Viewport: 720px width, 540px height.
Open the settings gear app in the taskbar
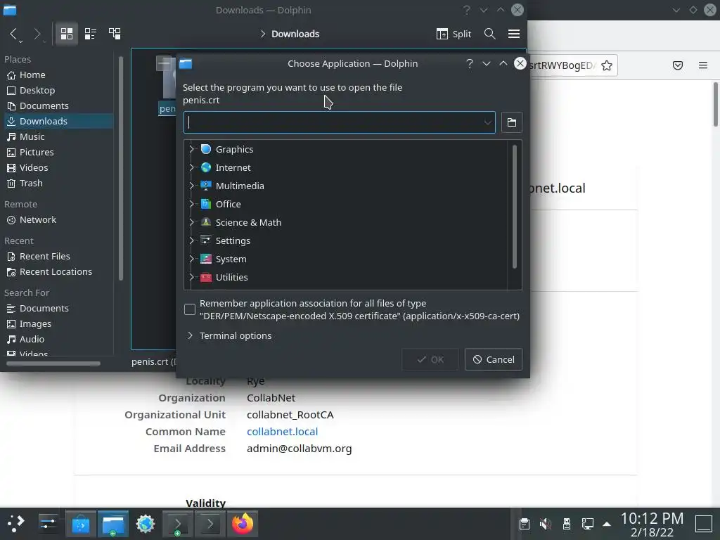pos(146,523)
